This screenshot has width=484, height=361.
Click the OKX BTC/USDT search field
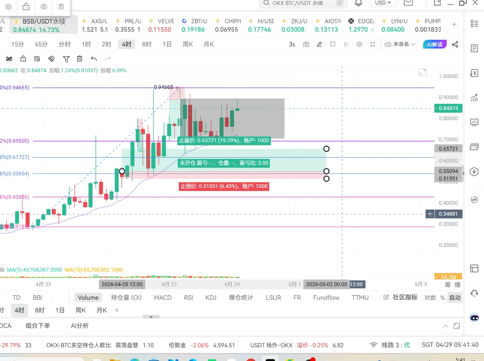pyautogui.click(x=303, y=3)
